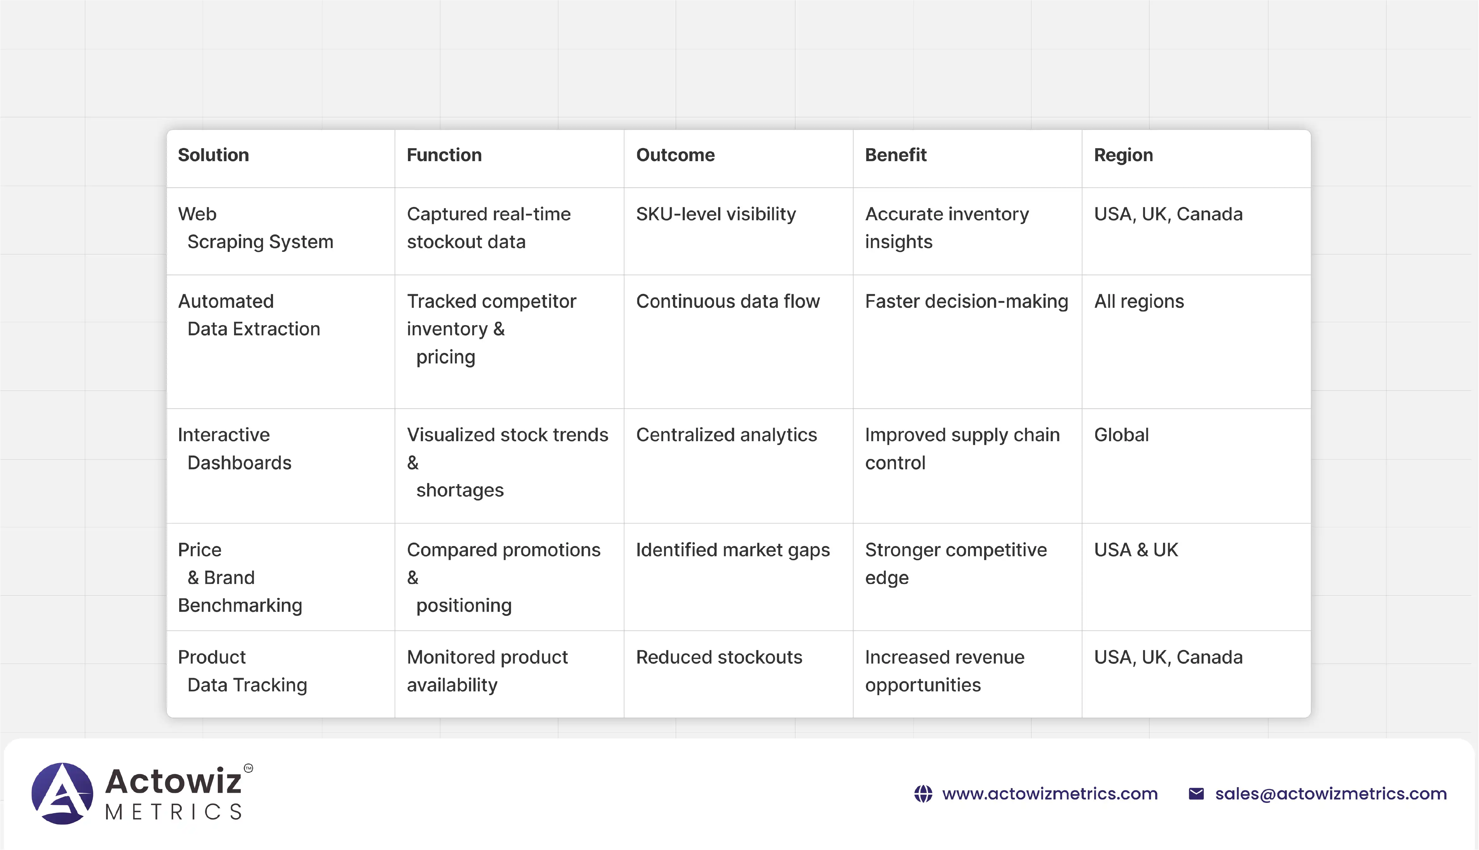The image size is (1479, 850).
Task: Select the Interactive Dashboards cell
Action: click(x=235, y=449)
